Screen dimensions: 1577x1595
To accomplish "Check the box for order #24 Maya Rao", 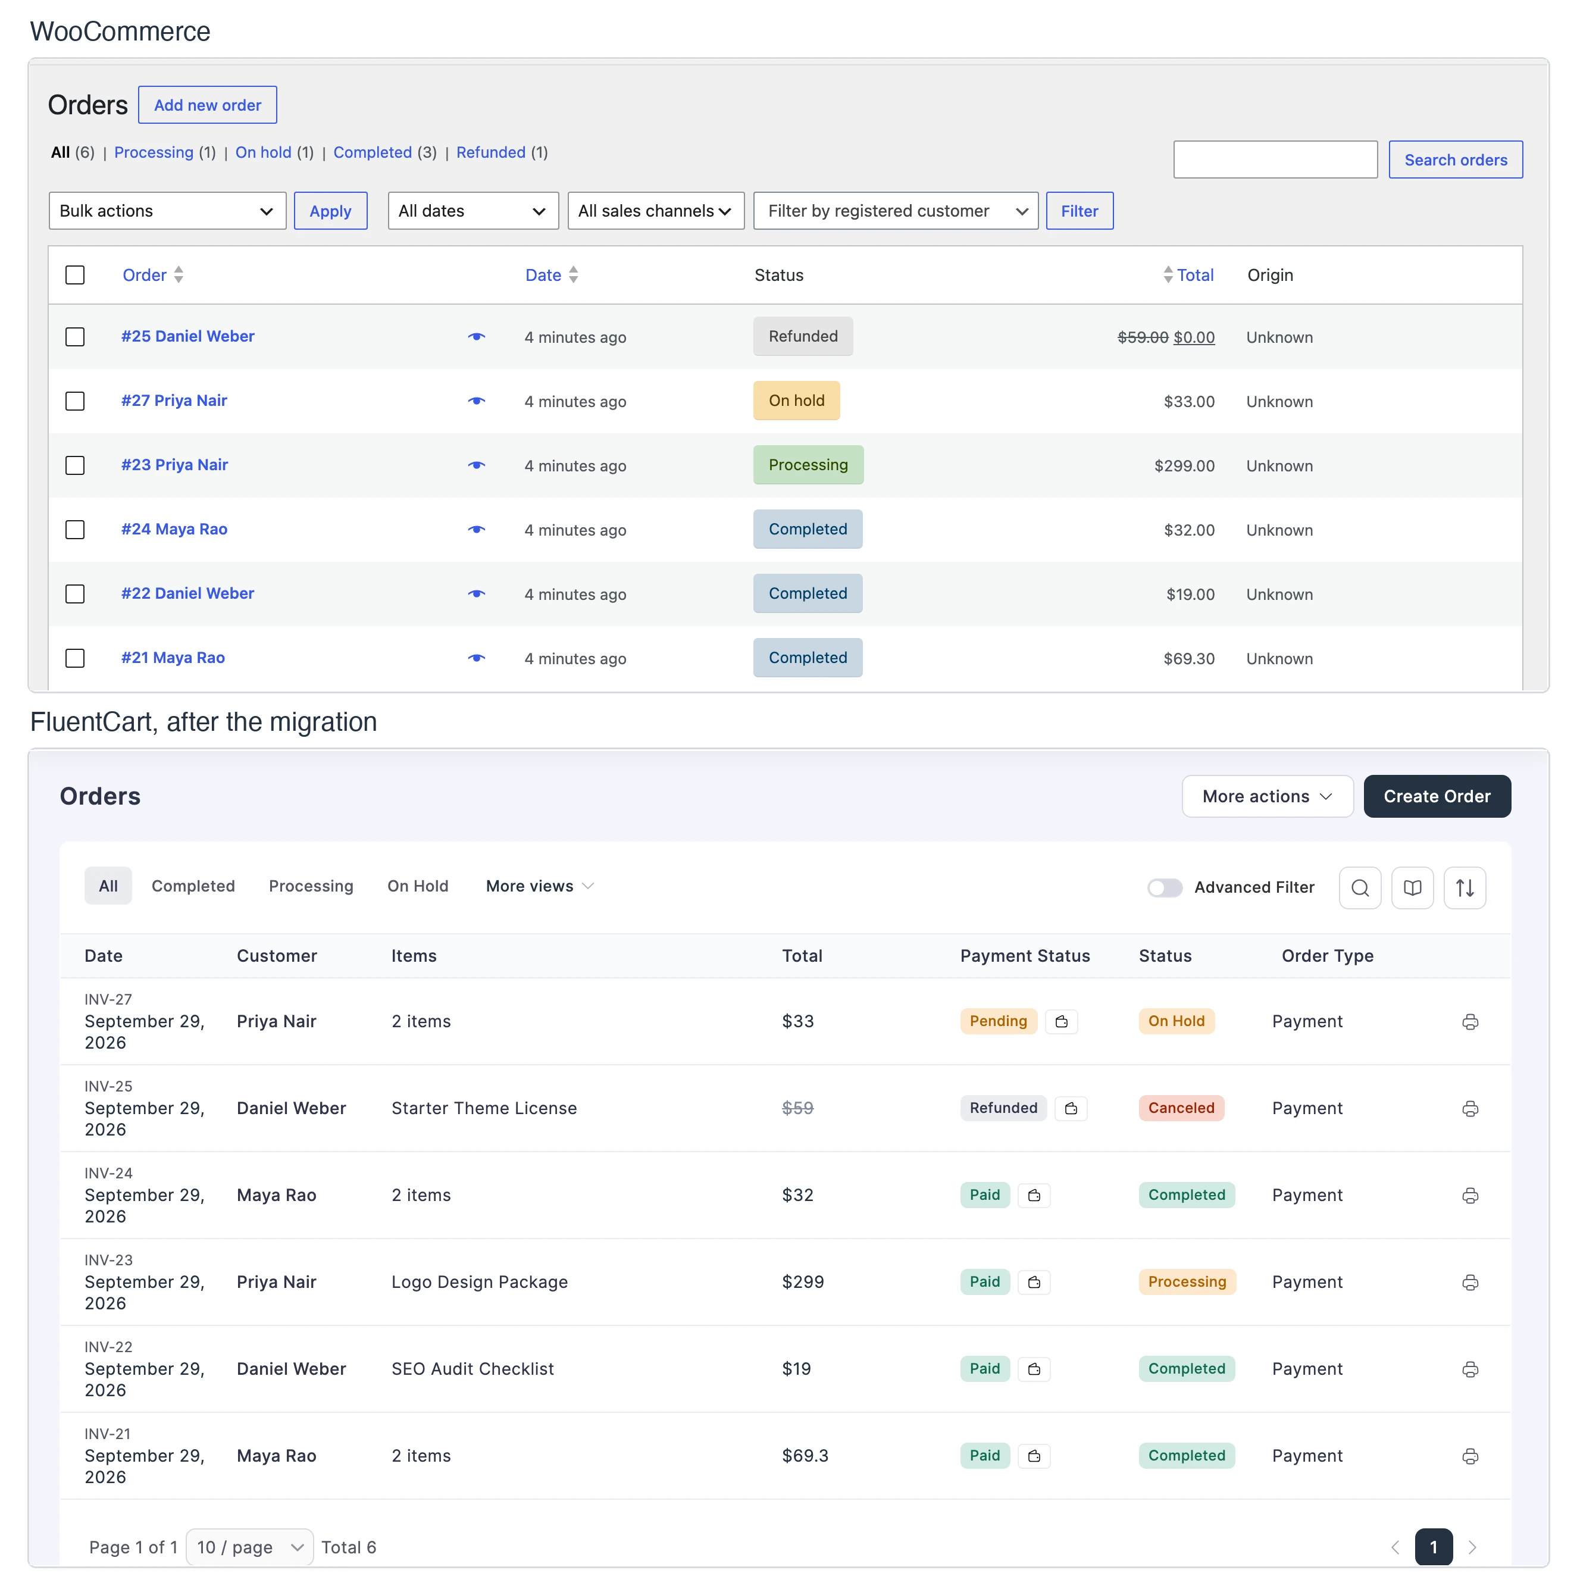I will tap(75, 530).
